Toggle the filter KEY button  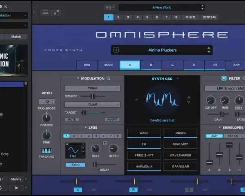tap(239, 107)
